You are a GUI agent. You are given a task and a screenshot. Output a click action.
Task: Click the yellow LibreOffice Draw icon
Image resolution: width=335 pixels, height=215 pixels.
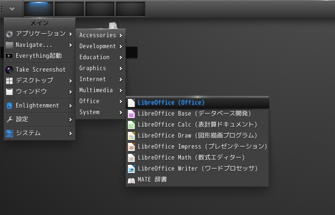[131, 136]
